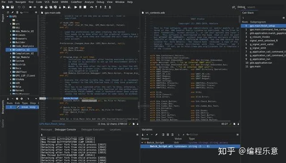Click the Open File folder icon
286x163 pixels.
pos(8,7)
